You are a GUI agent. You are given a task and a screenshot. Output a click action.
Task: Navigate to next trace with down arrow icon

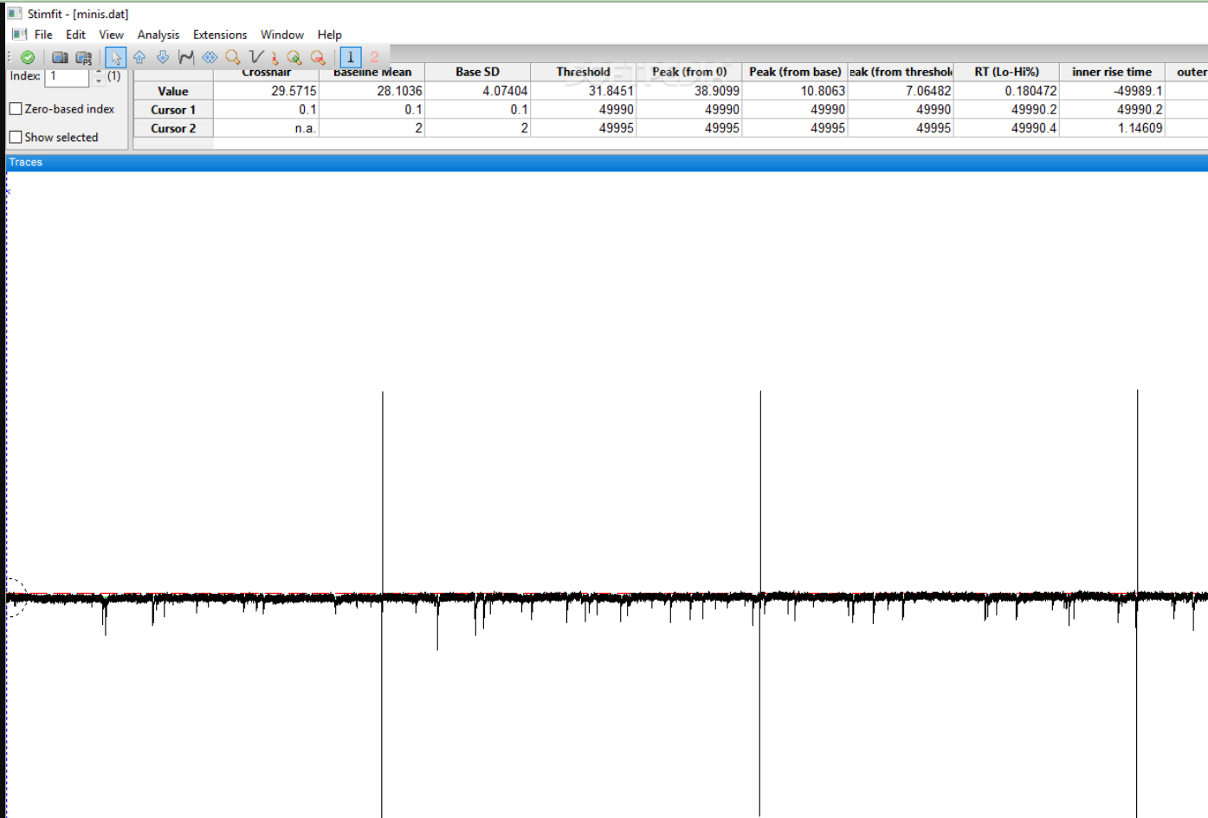pos(162,57)
